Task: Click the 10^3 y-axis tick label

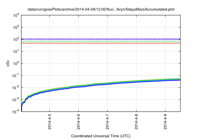Action: pyautogui.click(x=16, y=27)
